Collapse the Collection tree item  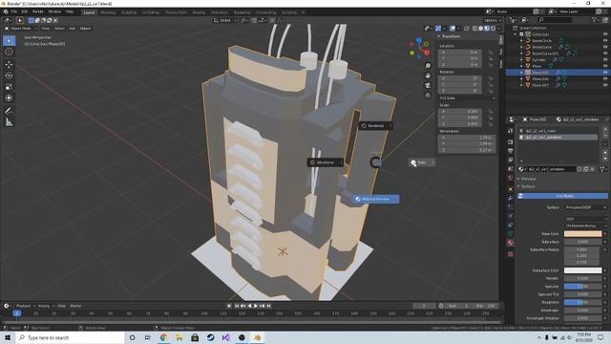pyautogui.click(x=516, y=34)
